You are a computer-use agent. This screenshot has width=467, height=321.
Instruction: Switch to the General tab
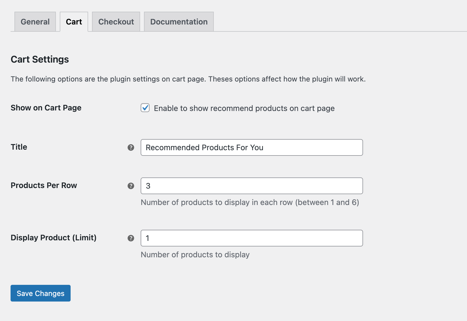pyautogui.click(x=35, y=21)
